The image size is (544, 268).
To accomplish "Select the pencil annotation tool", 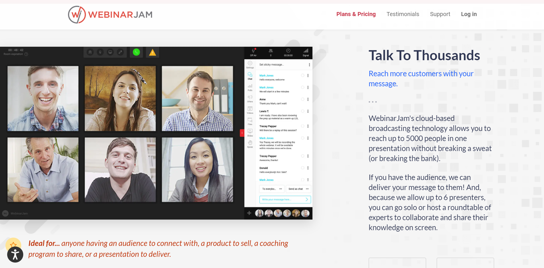I will pyautogui.click(x=121, y=52).
